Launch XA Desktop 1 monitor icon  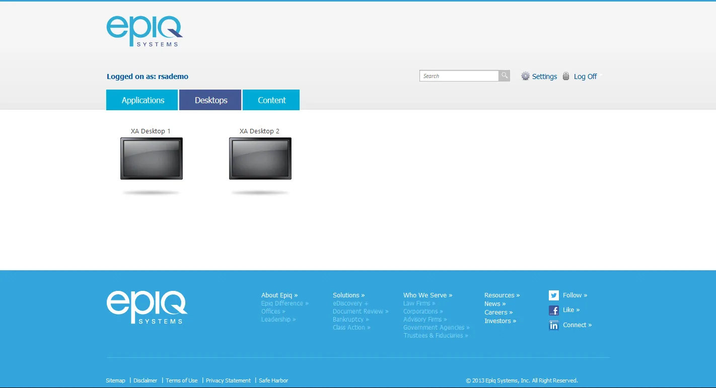(x=152, y=159)
